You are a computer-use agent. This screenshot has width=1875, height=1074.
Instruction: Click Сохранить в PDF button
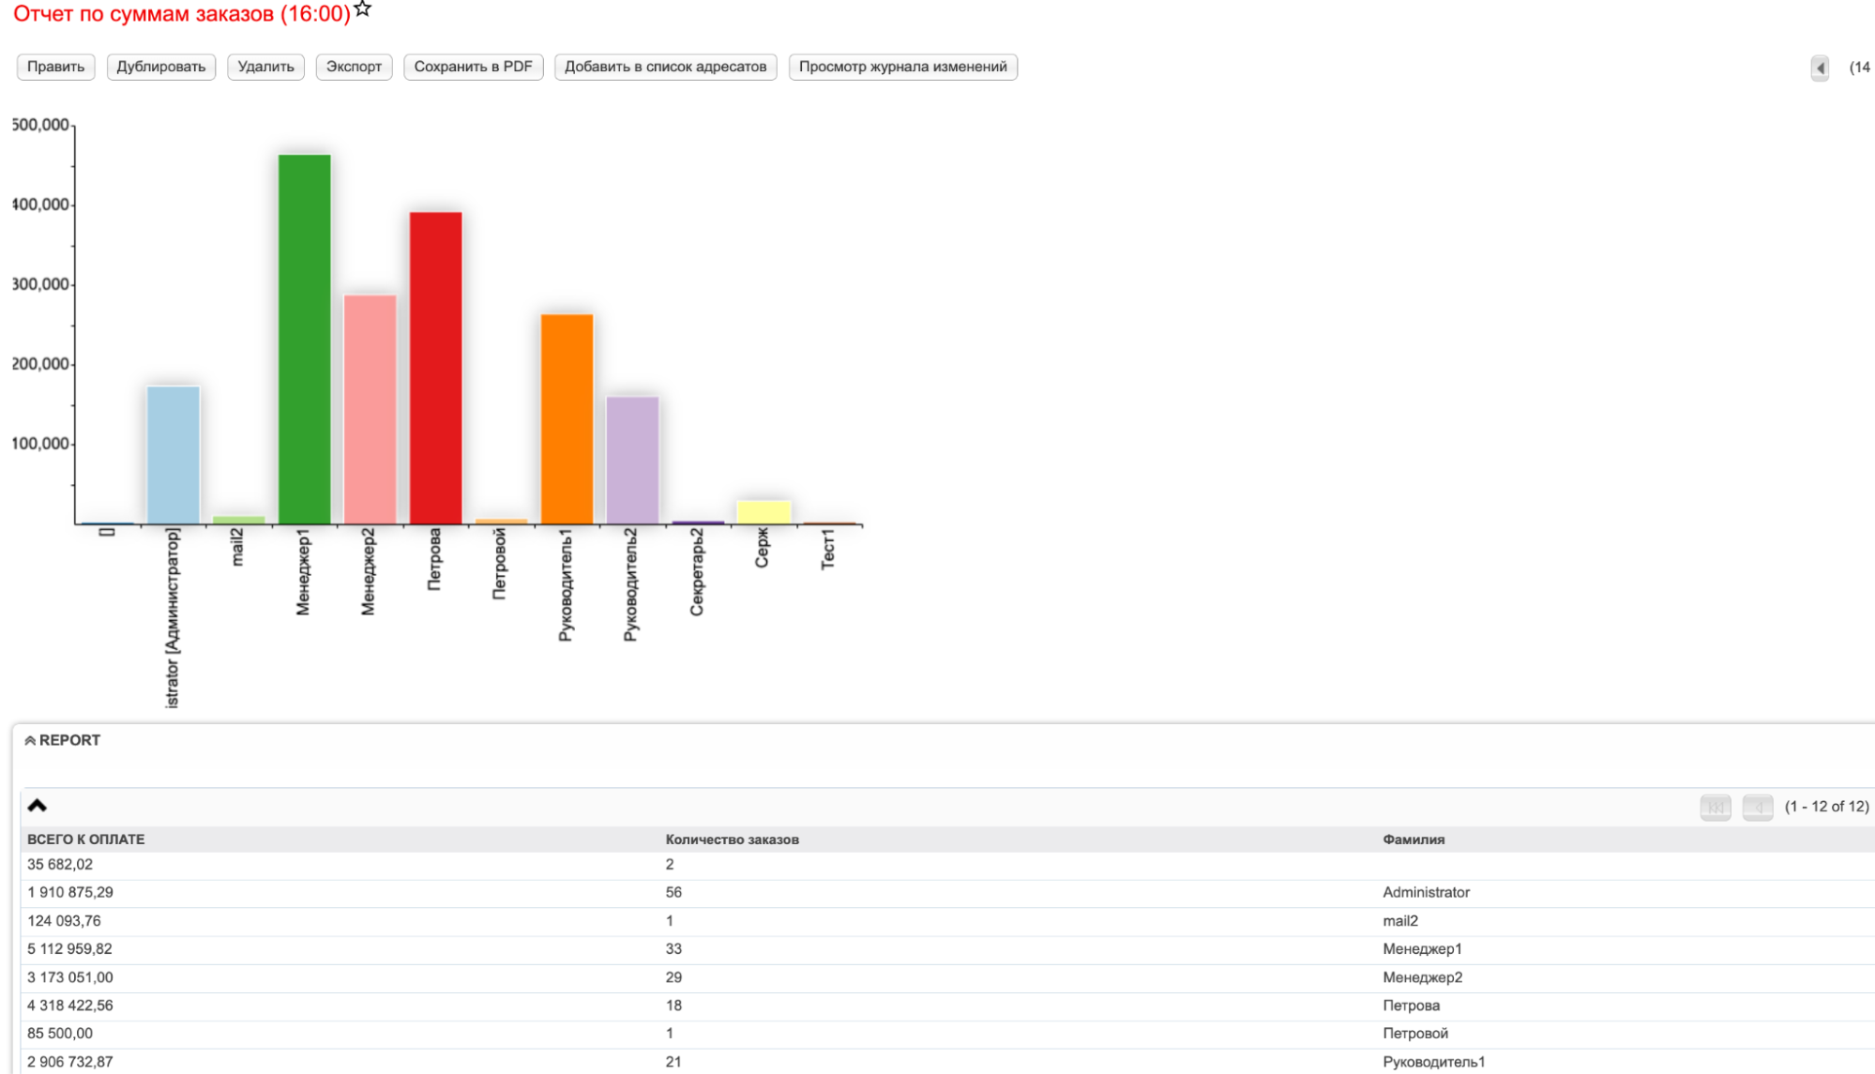(x=473, y=67)
